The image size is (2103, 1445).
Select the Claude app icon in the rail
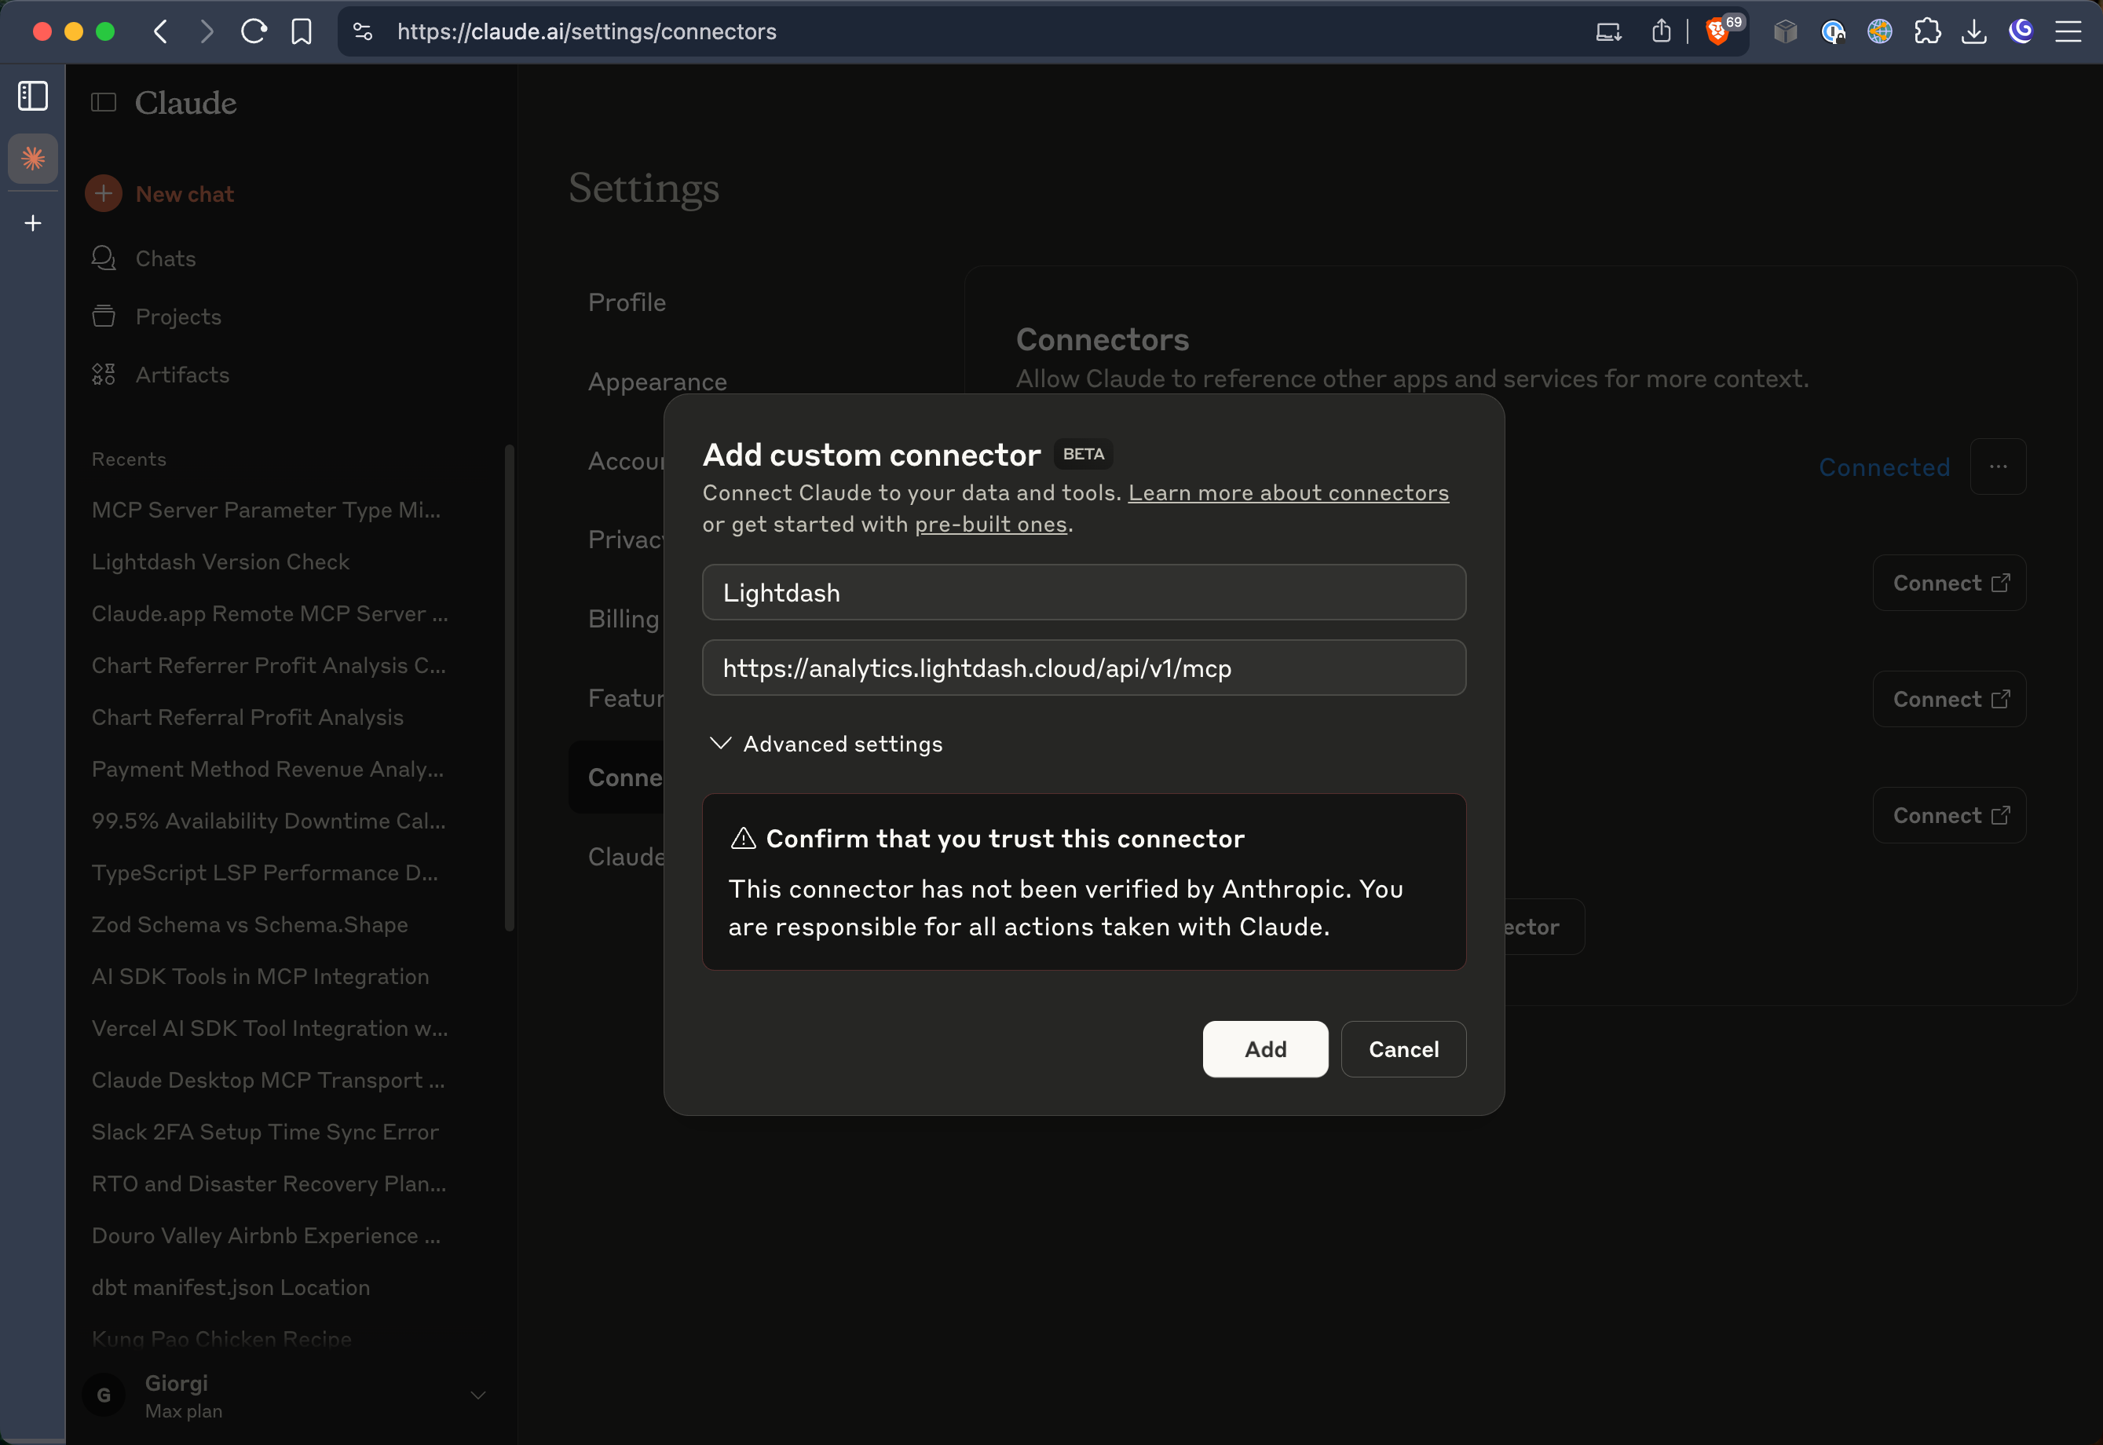coord(31,159)
